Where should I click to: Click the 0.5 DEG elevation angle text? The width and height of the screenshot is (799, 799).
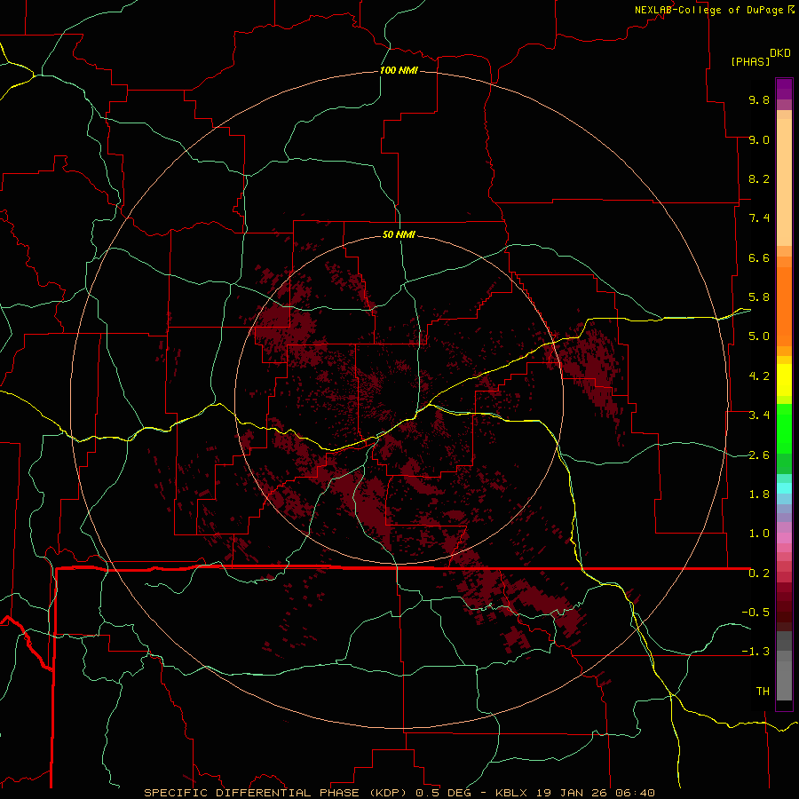[444, 793]
